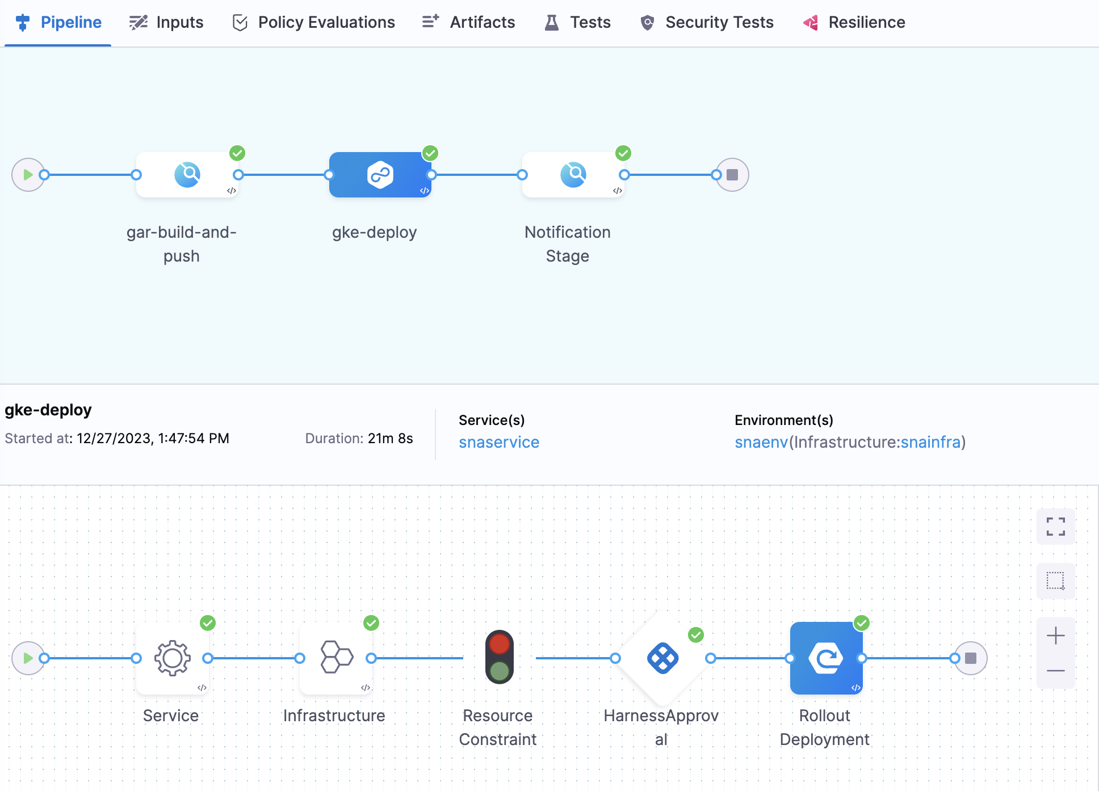Open the snaservice service link
The width and height of the screenshot is (1099, 791).
tap(499, 442)
